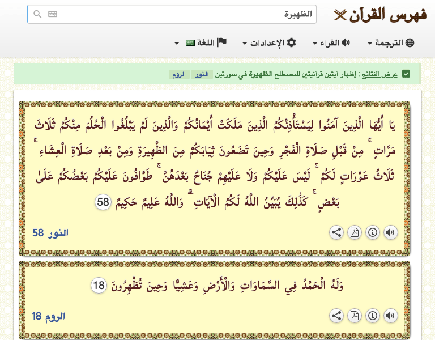Toggle the results display checkbox
The width and height of the screenshot is (435, 340).
pos(406,74)
